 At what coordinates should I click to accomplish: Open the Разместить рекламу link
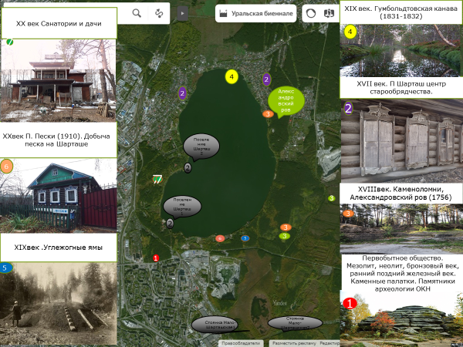(294, 343)
